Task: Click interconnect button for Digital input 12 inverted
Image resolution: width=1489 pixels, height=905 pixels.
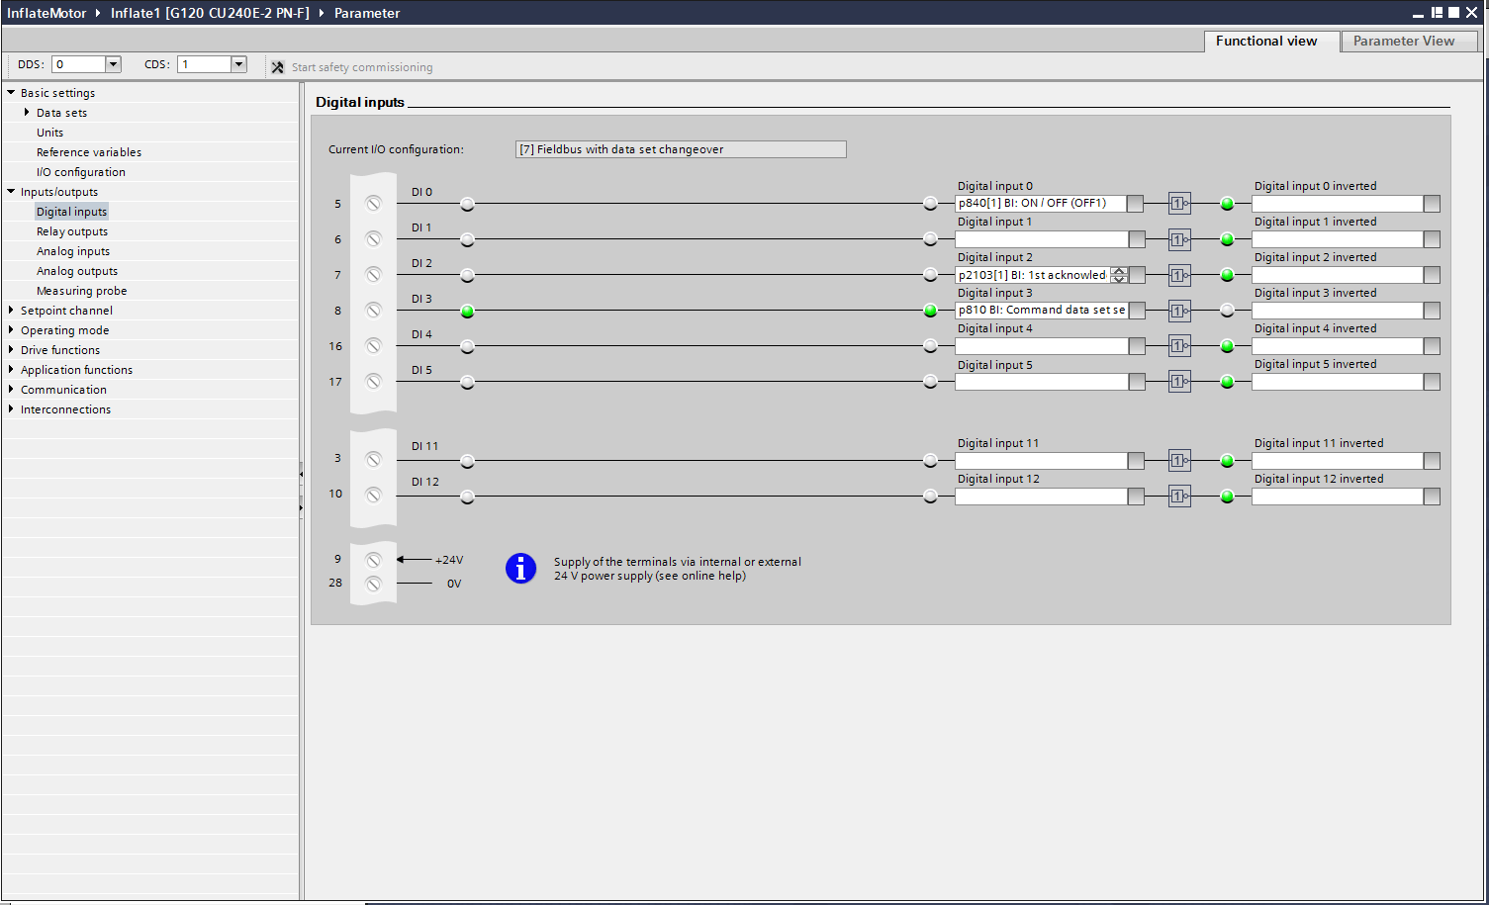Action: tap(1432, 497)
